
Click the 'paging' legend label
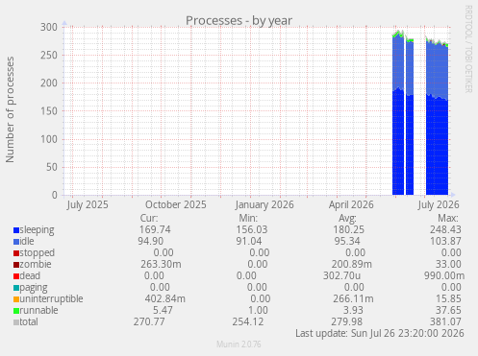pyautogui.click(x=34, y=288)
